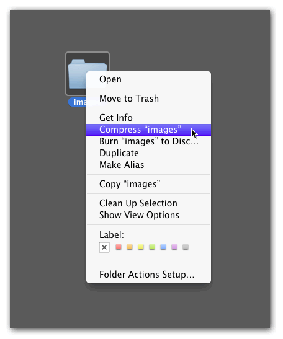
Task: Select the red label color
Action: pyautogui.click(x=119, y=247)
